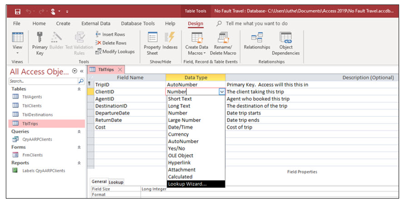The width and height of the screenshot is (404, 204).
Task: Open Customize Quick Access Toolbar arrow
Action: 67,12
